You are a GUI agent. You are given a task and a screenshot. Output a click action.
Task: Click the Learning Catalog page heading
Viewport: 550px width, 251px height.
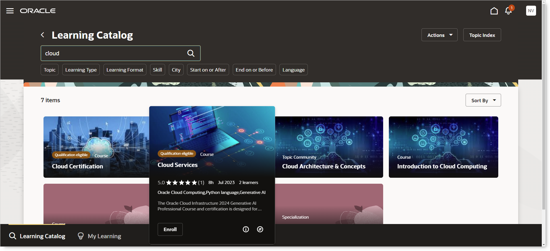coord(92,35)
